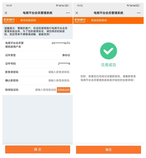Open the three-dot menu on left screen
Screen dimensions: 146x158
click(68, 13)
